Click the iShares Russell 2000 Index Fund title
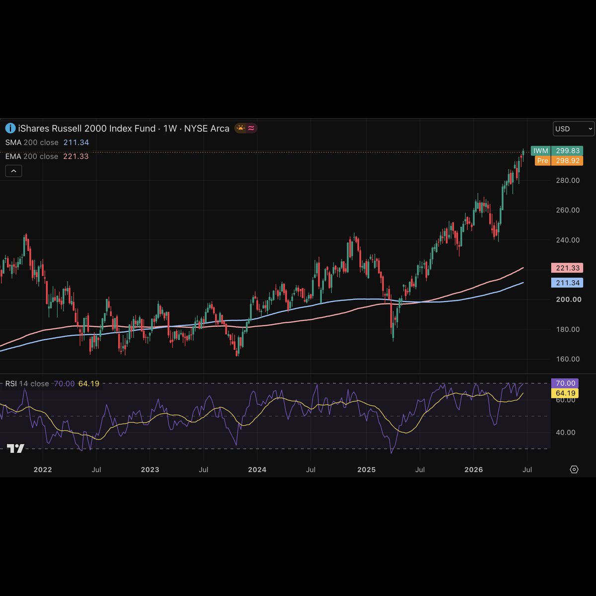596x596 pixels. click(x=87, y=128)
